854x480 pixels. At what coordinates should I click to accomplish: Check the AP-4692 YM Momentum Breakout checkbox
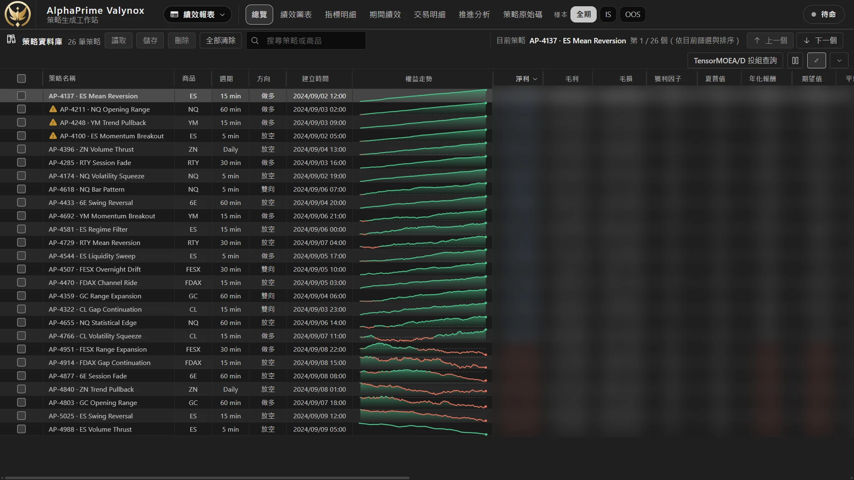21,216
